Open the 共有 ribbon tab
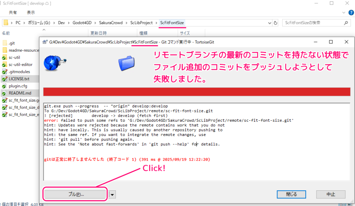Image resolution: width=355 pixels, height=206 pixels. (13, 12)
